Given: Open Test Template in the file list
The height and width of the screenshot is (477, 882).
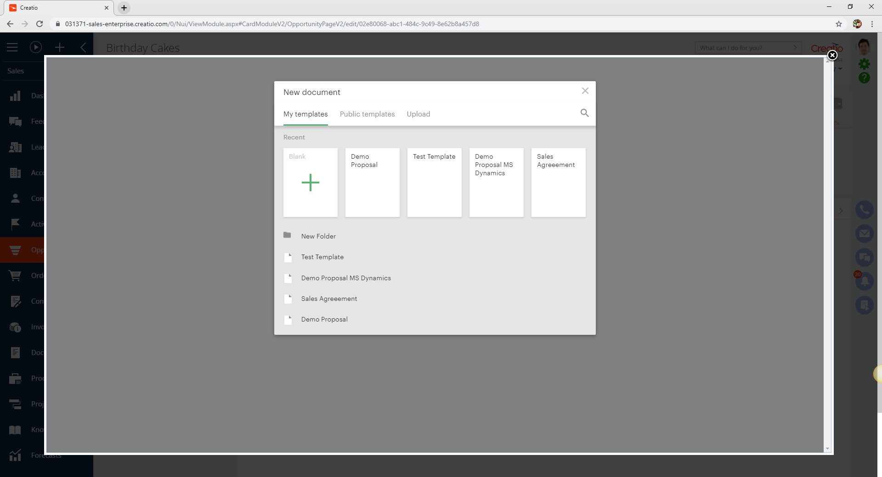Looking at the screenshot, I should (322, 257).
